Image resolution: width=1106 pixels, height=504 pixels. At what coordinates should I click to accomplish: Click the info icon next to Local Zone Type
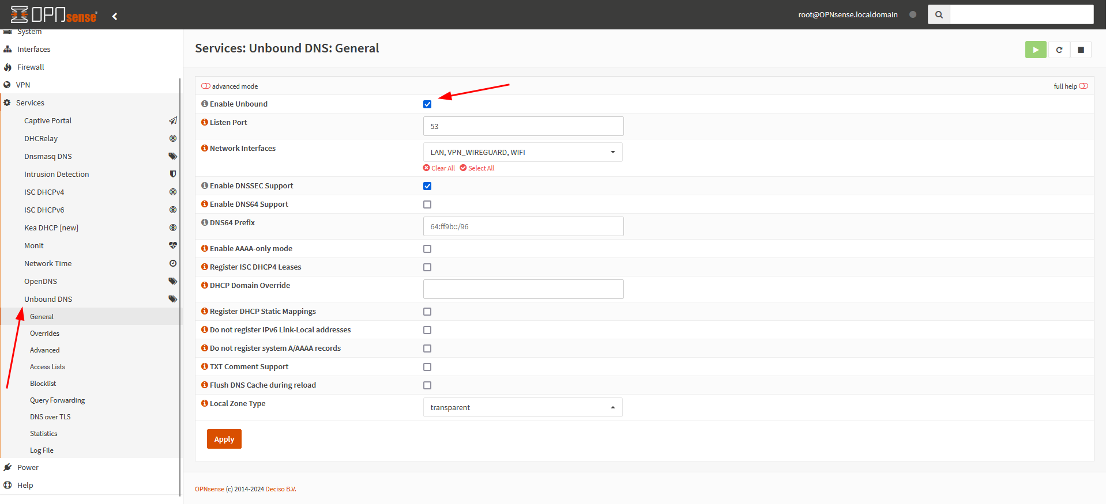point(204,403)
